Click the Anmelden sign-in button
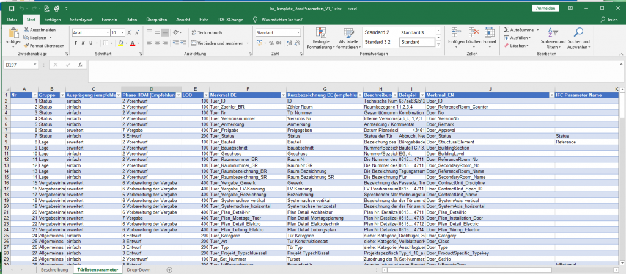 click(x=545, y=9)
